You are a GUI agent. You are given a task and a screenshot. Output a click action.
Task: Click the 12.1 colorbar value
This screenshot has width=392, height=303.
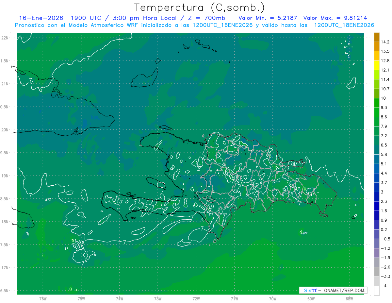pos(385,70)
